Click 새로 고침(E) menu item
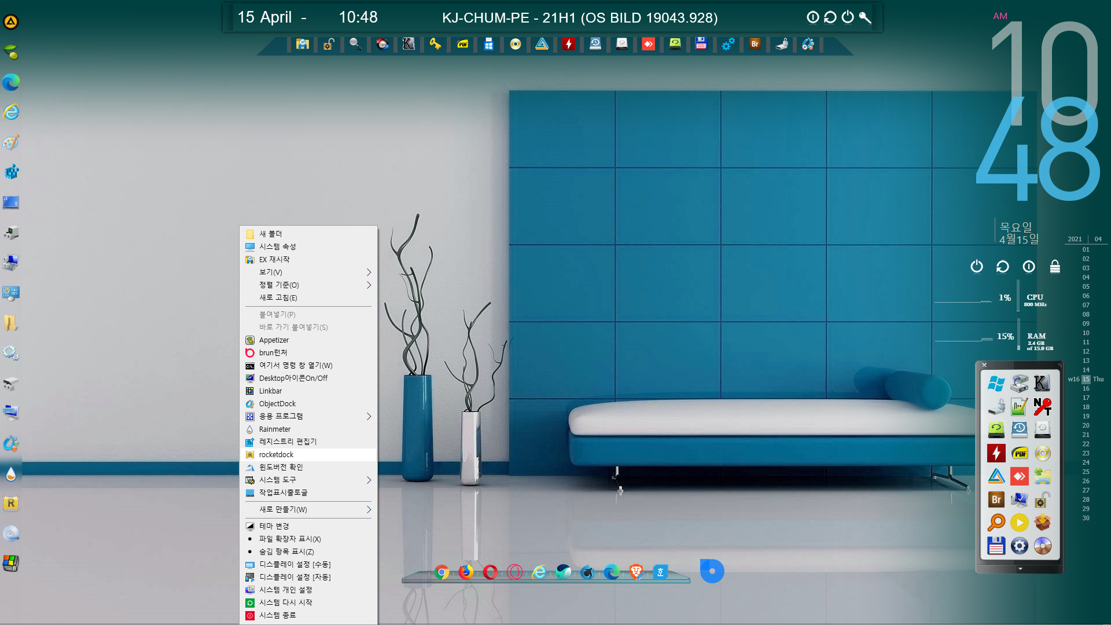The width and height of the screenshot is (1111, 625). coord(308,297)
